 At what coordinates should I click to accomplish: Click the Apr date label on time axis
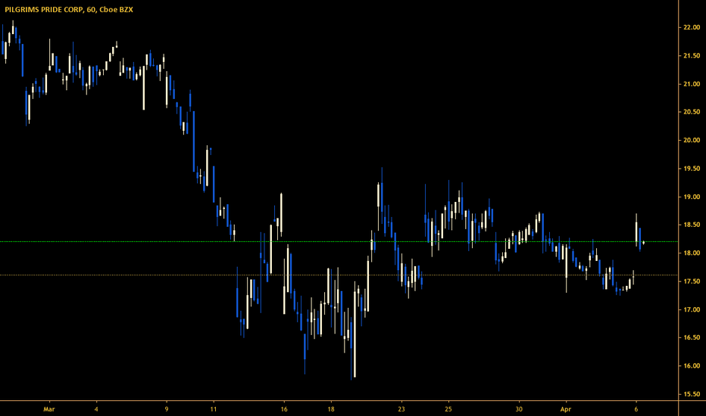tap(566, 409)
